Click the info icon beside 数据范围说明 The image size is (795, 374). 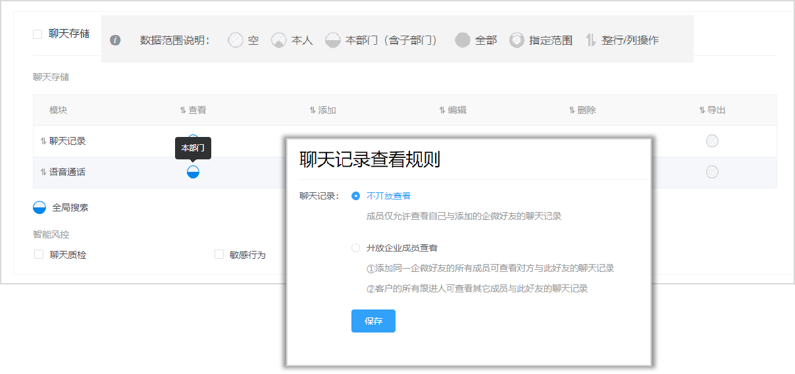pyautogui.click(x=115, y=40)
